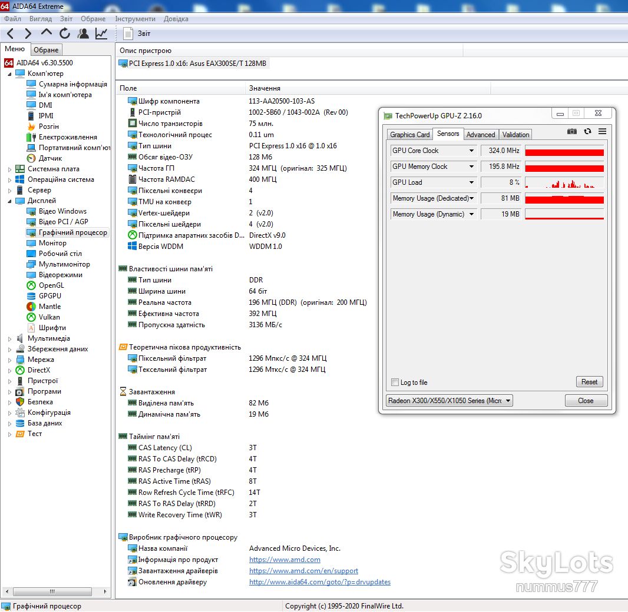Click the Back arrow in AIDA64 toolbar
The height and width of the screenshot is (612, 628).
[x=11, y=34]
